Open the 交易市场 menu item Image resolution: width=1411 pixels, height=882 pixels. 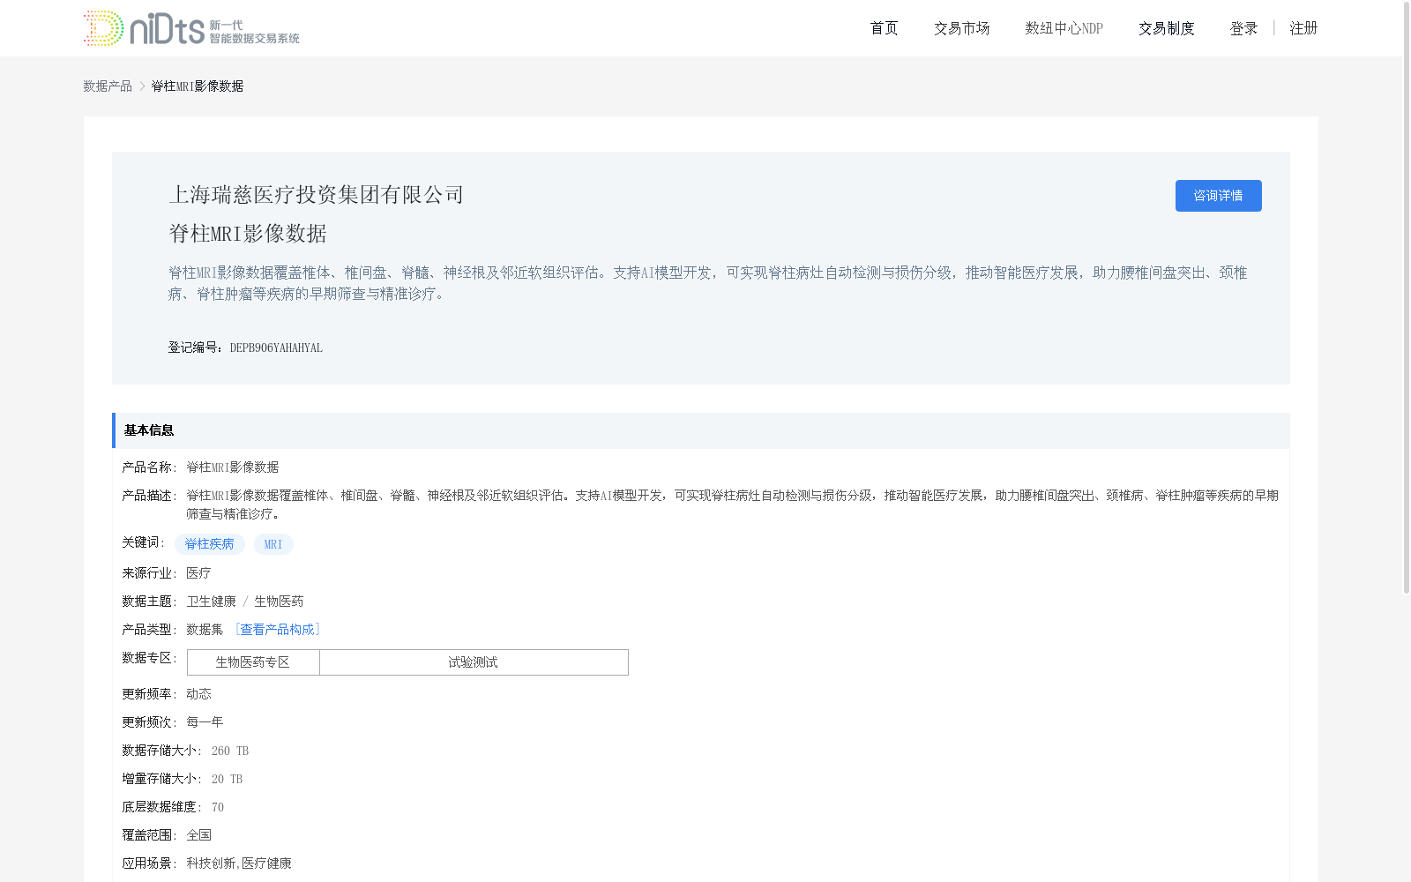[961, 28]
